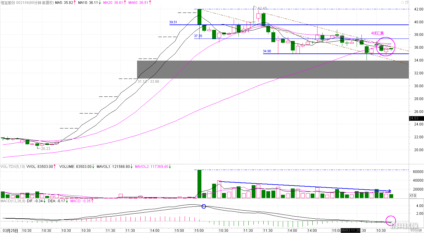
Task: Select the MA5: 35.82 indicator label
Action: [63, 2]
